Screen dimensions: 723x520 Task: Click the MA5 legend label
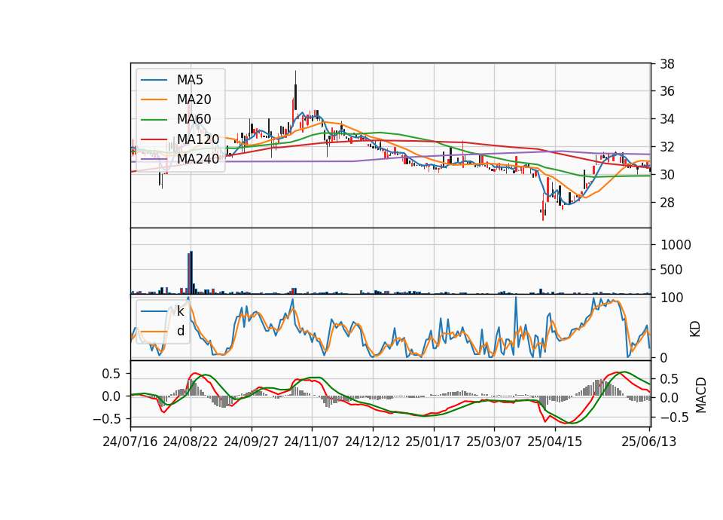click(190, 80)
